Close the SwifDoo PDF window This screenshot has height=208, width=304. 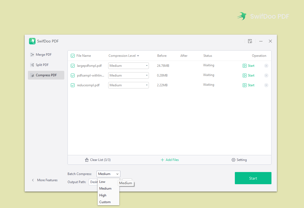270,41
